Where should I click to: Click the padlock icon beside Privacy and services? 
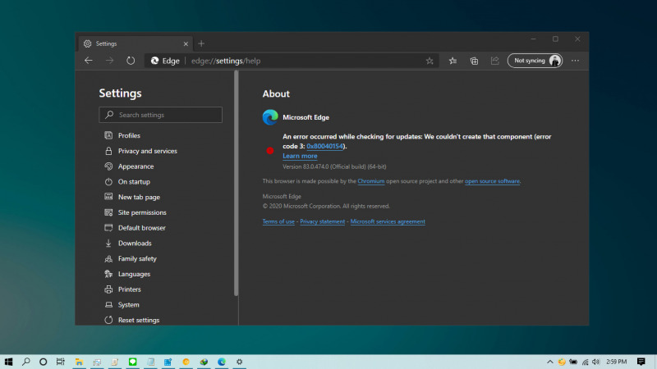108,151
